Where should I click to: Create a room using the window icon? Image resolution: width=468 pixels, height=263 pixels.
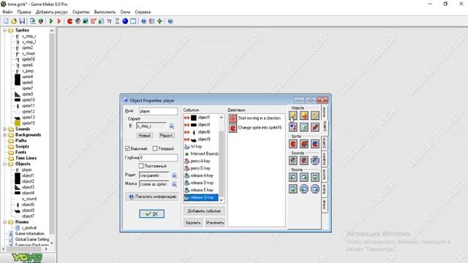(133, 21)
